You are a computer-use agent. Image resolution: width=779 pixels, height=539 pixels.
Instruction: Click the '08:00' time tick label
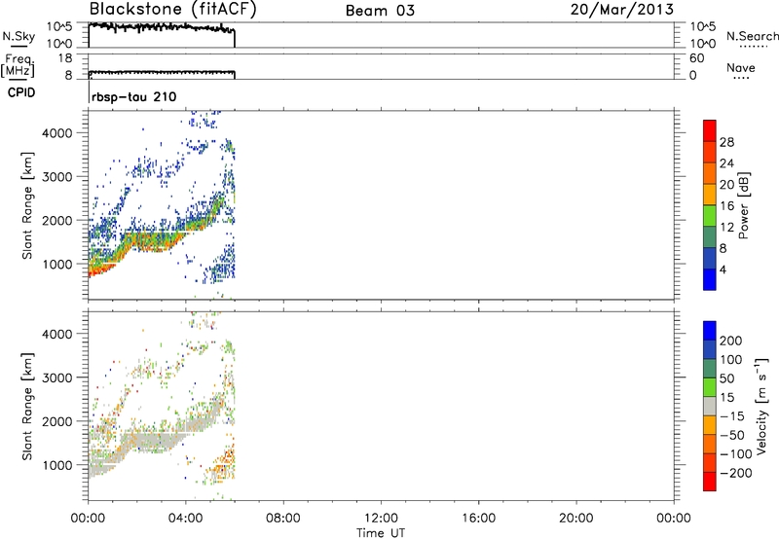click(x=282, y=519)
